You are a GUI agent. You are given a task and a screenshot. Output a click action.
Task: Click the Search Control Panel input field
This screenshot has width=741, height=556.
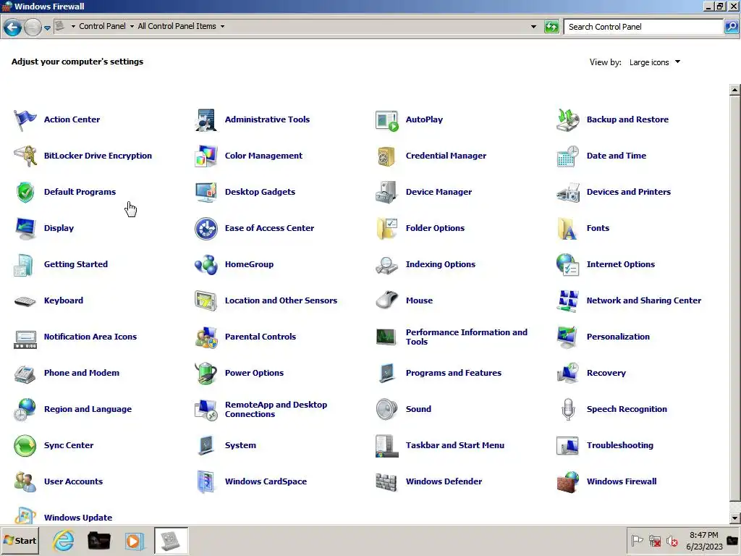click(x=643, y=27)
